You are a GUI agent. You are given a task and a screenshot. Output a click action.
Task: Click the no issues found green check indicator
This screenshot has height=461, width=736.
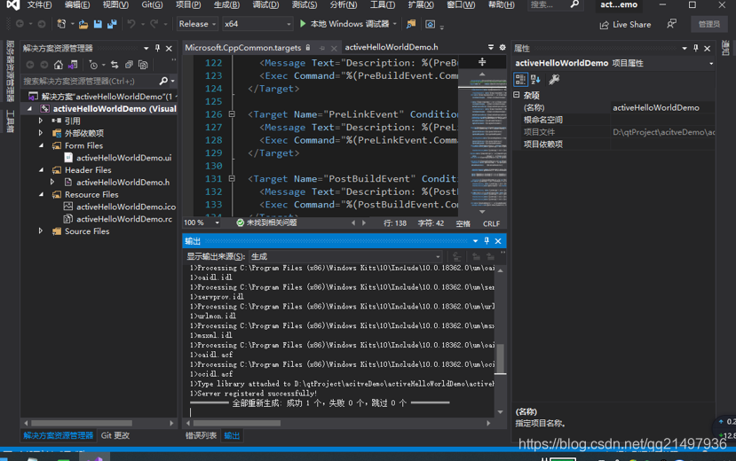[x=241, y=223]
